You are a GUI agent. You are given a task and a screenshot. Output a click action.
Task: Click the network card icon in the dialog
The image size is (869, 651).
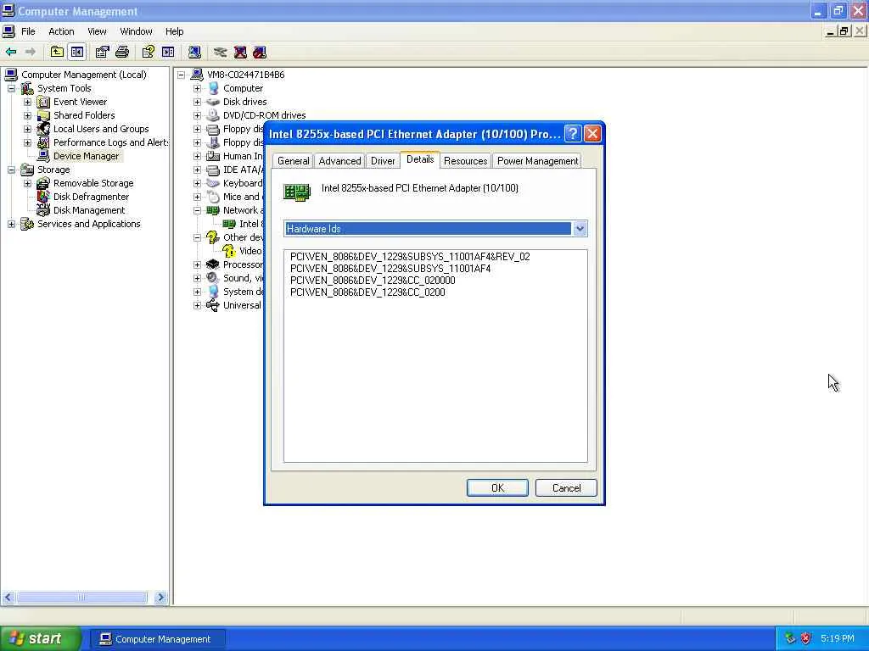[296, 192]
